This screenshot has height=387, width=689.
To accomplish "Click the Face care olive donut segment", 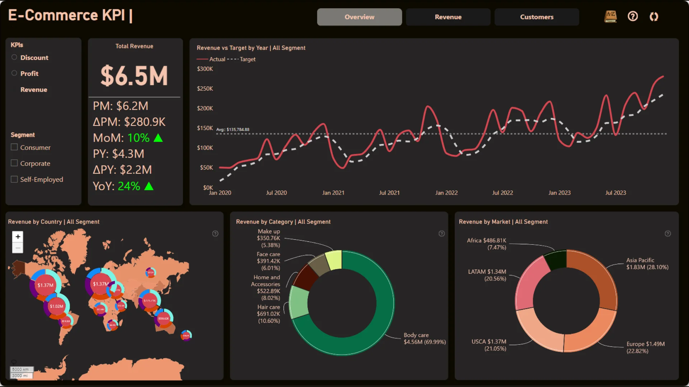I will pyautogui.click(x=319, y=264).
